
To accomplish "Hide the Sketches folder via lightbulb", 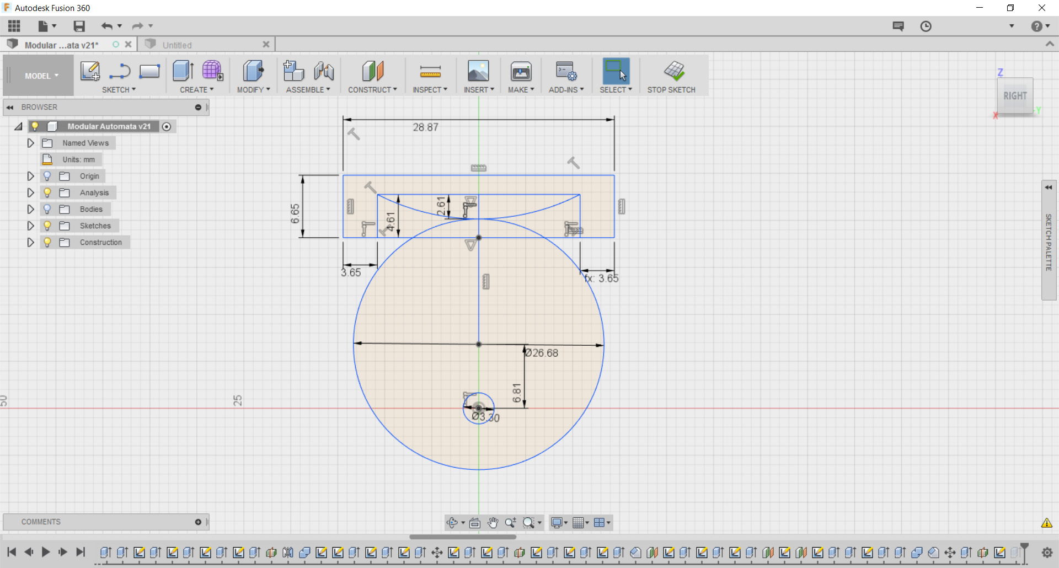I will point(47,226).
